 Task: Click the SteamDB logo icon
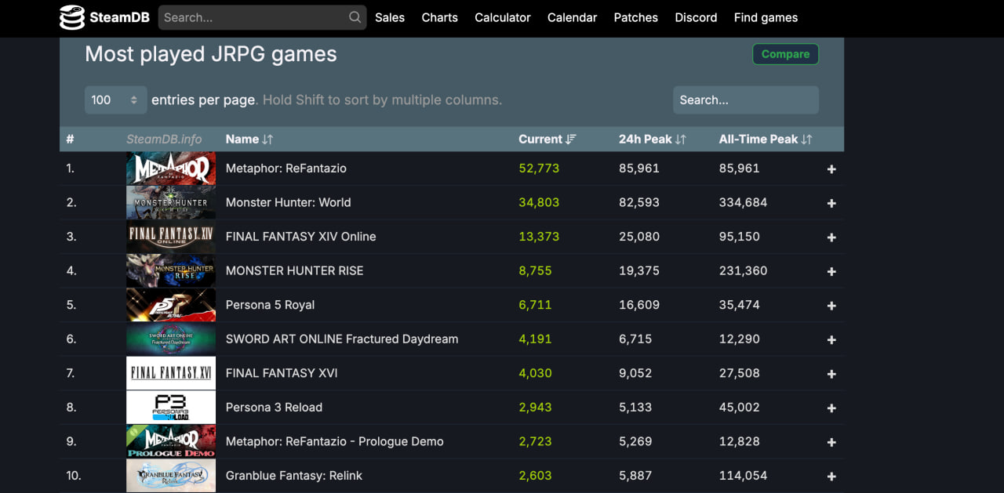coord(72,17)
